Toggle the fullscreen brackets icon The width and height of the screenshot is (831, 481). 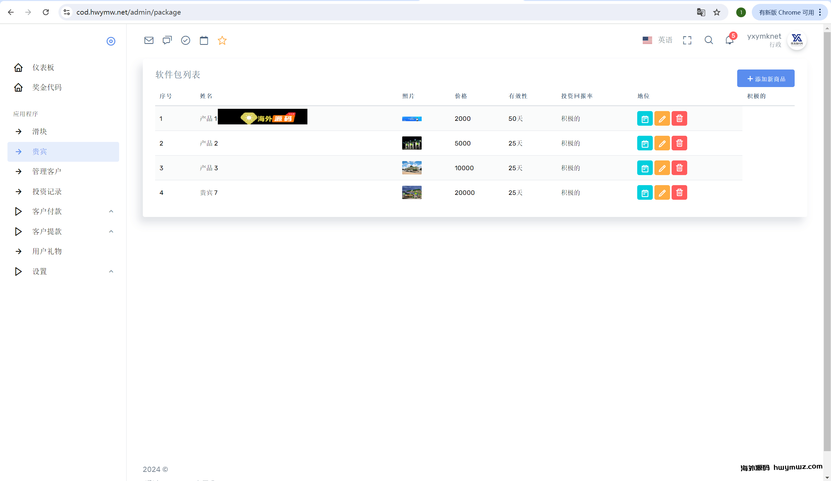click(687, 40)
